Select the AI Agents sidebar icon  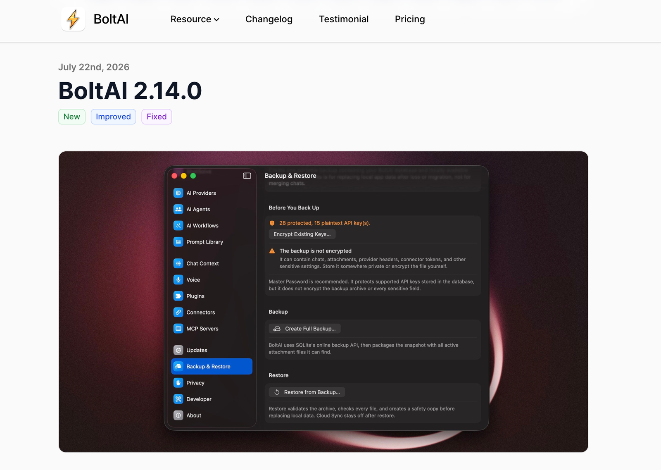click(178, 209)
